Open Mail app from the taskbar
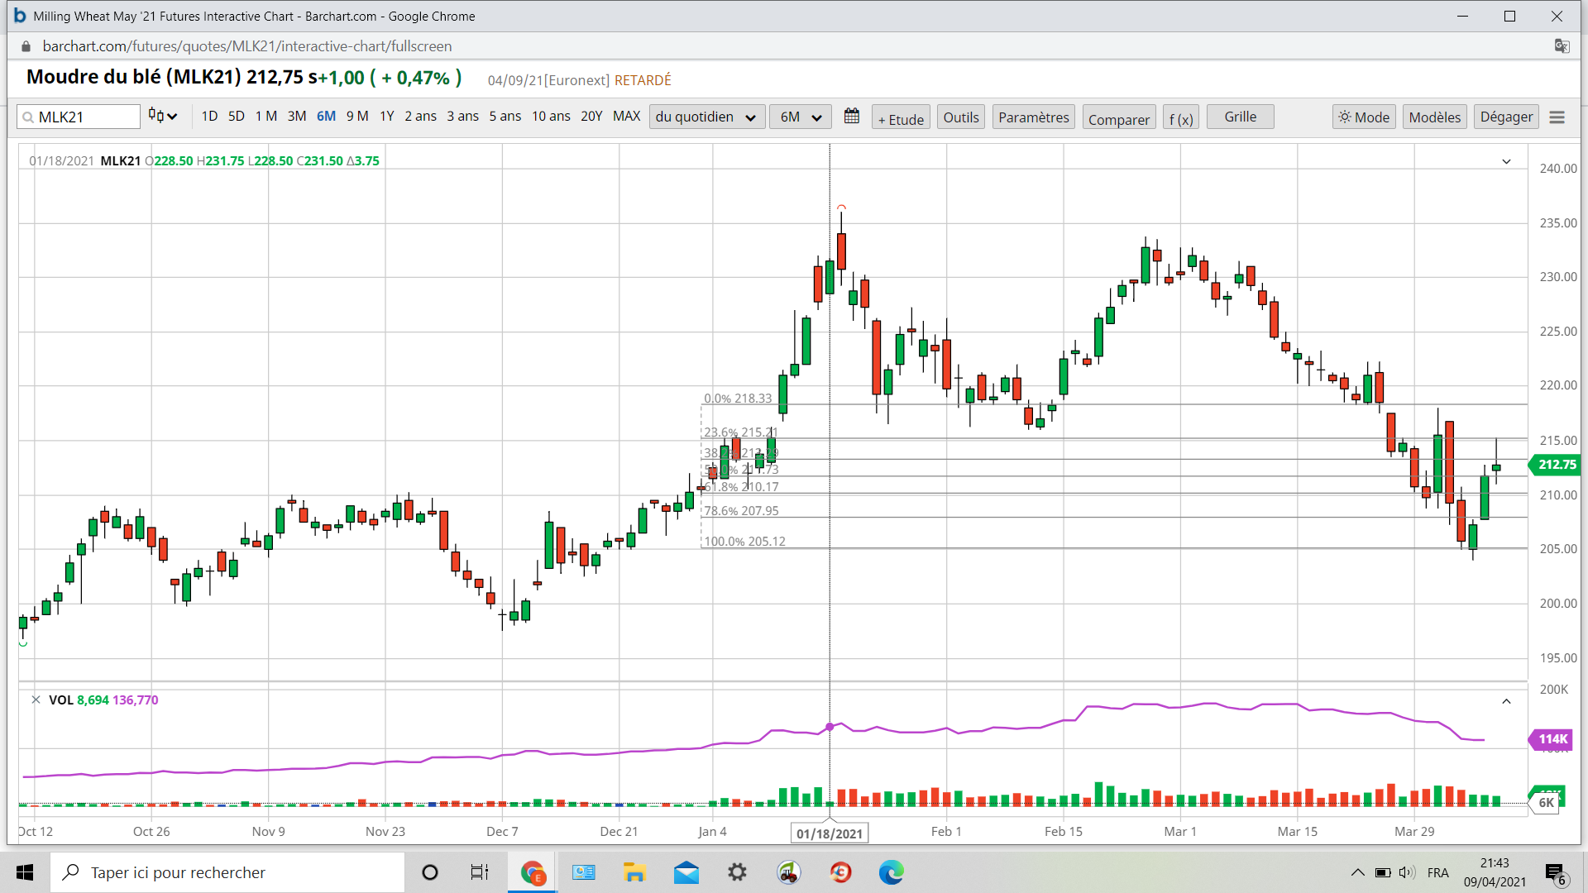This screenshot has width=1588, height=893. (x=686, y=872)
